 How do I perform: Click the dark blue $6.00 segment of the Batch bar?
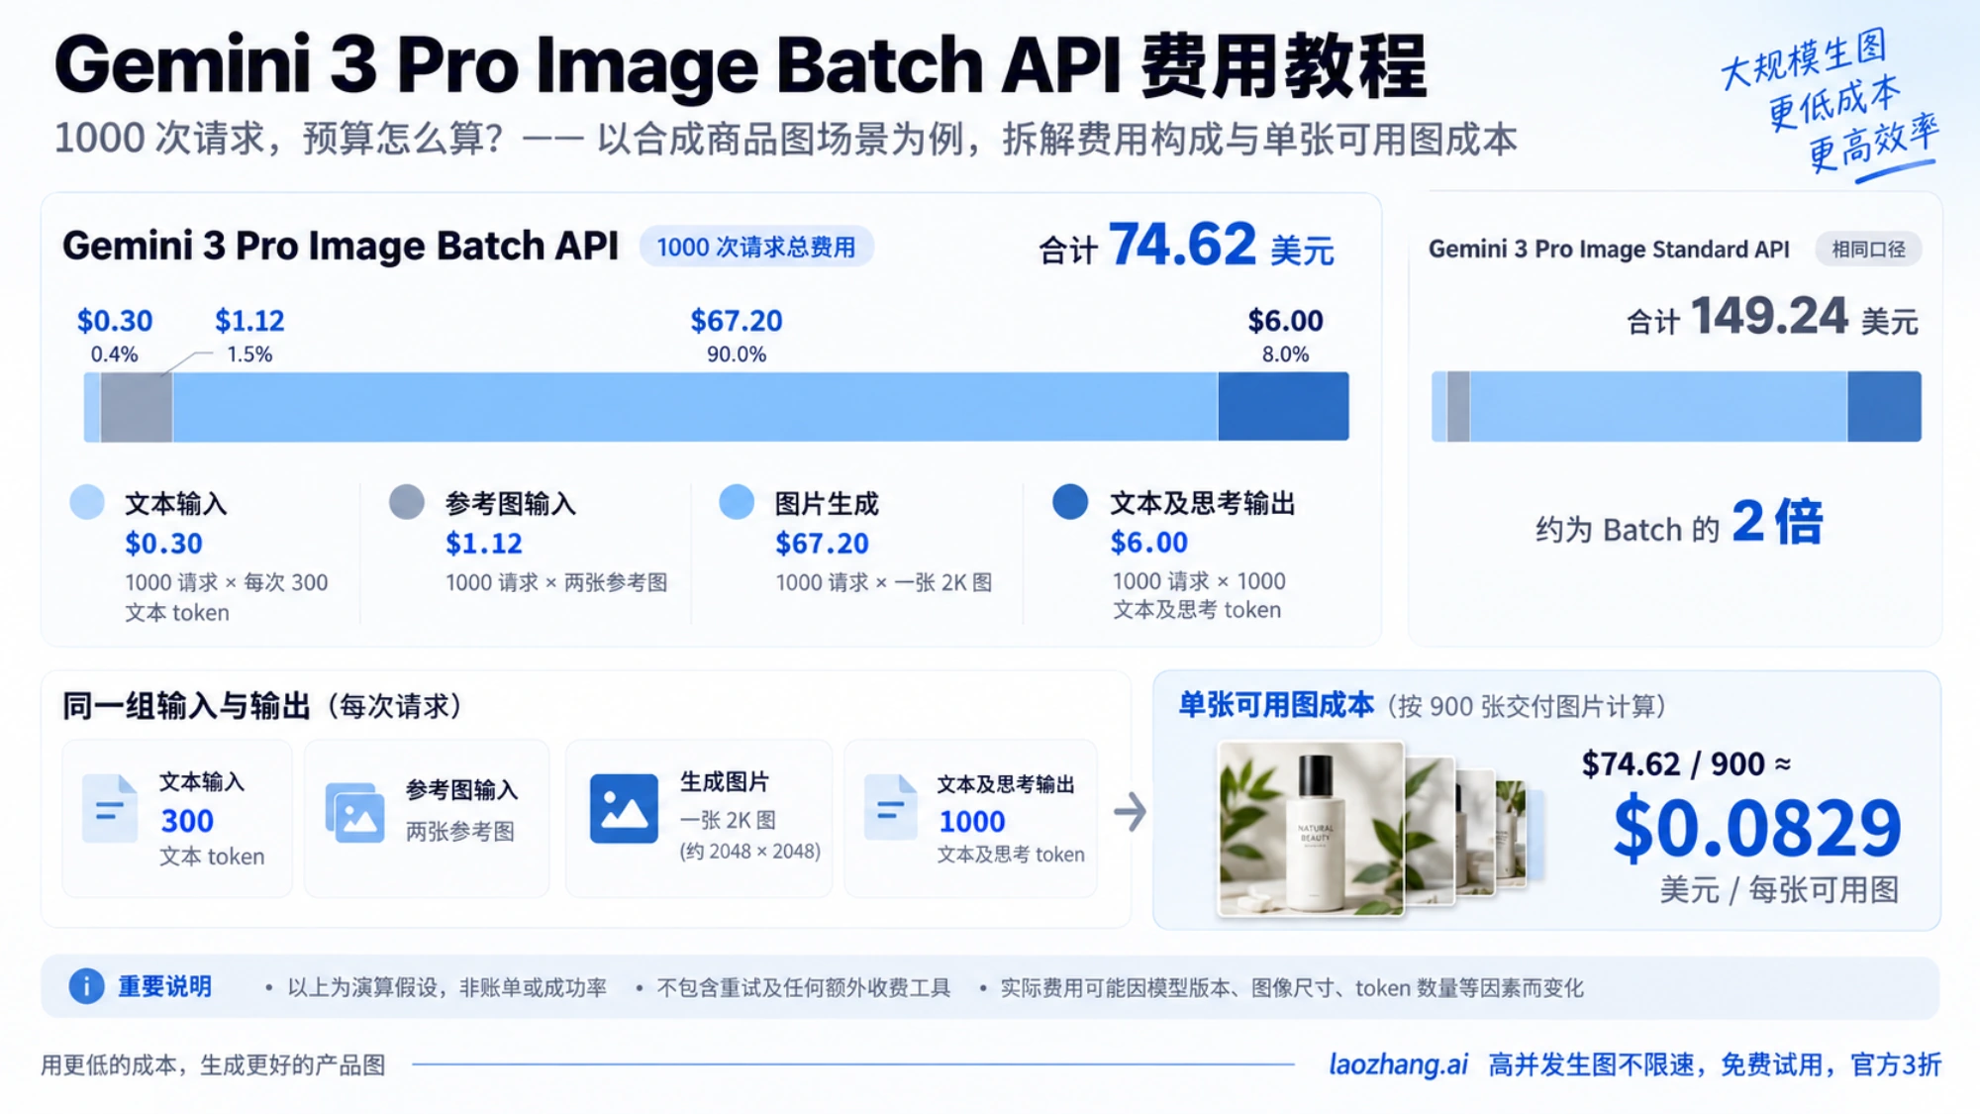1283,407
